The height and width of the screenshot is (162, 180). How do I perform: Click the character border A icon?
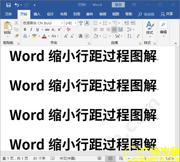[x=87, y=23]
